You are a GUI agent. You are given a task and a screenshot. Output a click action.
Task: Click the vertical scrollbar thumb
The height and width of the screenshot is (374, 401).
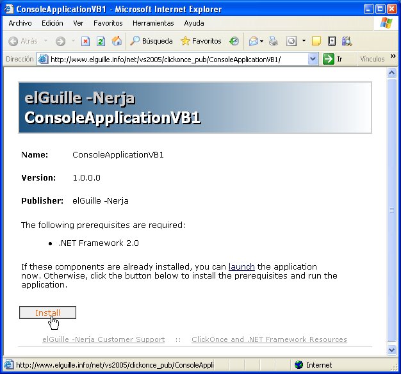[x=391, y=210]
